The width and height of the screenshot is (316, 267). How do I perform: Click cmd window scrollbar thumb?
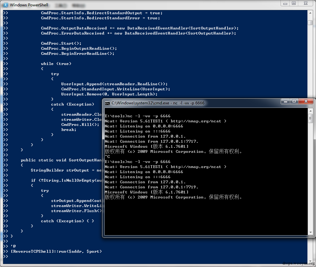(311, 118)
